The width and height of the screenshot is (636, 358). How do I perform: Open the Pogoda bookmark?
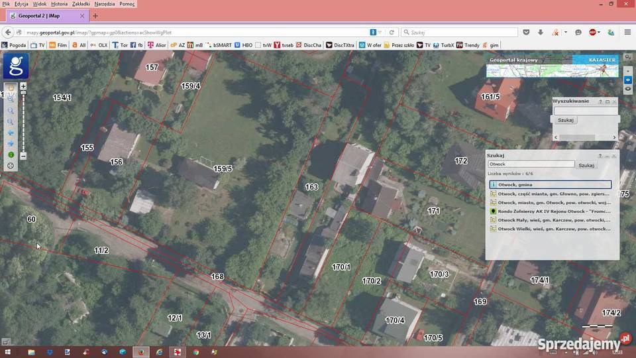coord(14,45)
